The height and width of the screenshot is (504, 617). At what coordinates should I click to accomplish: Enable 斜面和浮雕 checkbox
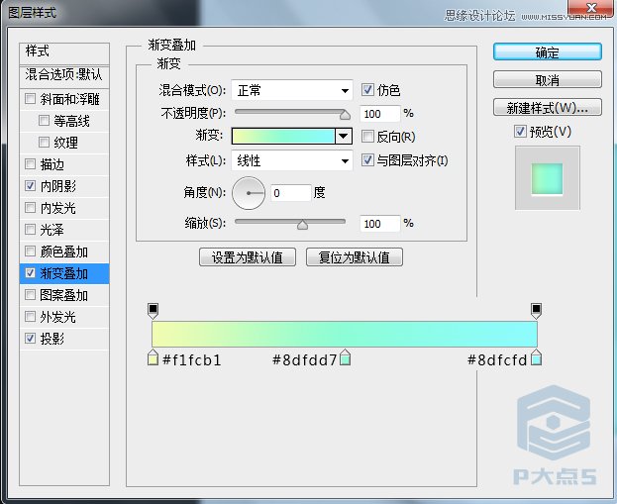pyautogui.click(x=31, y=98)
